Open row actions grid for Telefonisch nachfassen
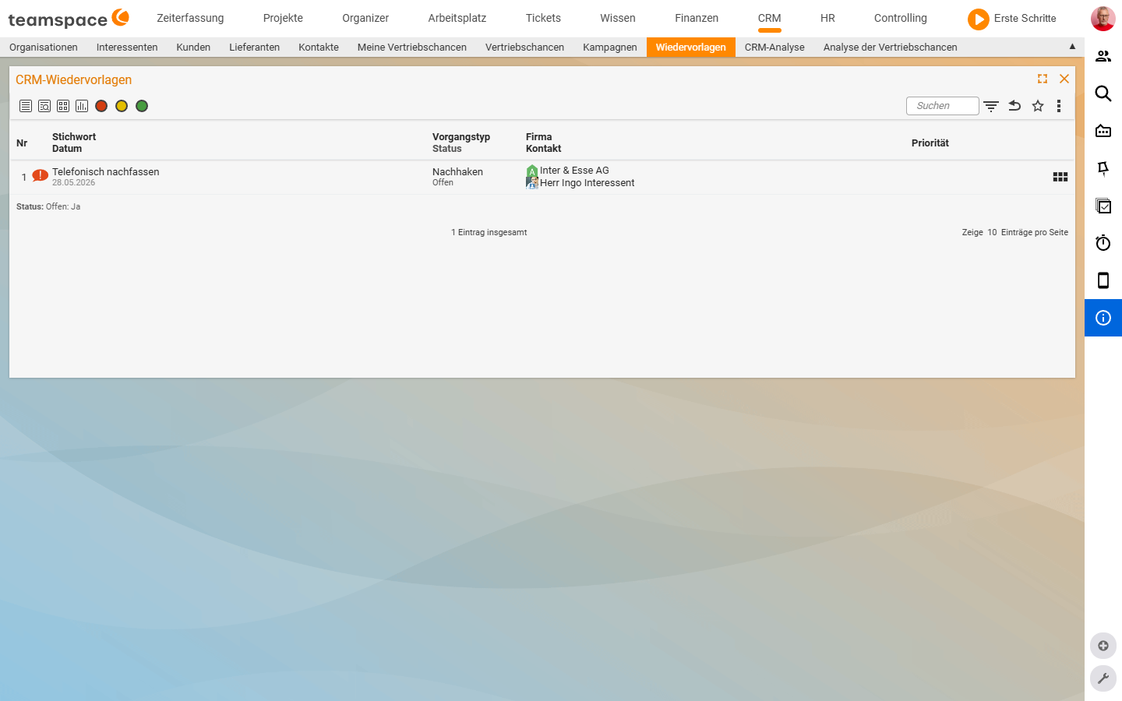1122x701 pixels. [1060, 177]
